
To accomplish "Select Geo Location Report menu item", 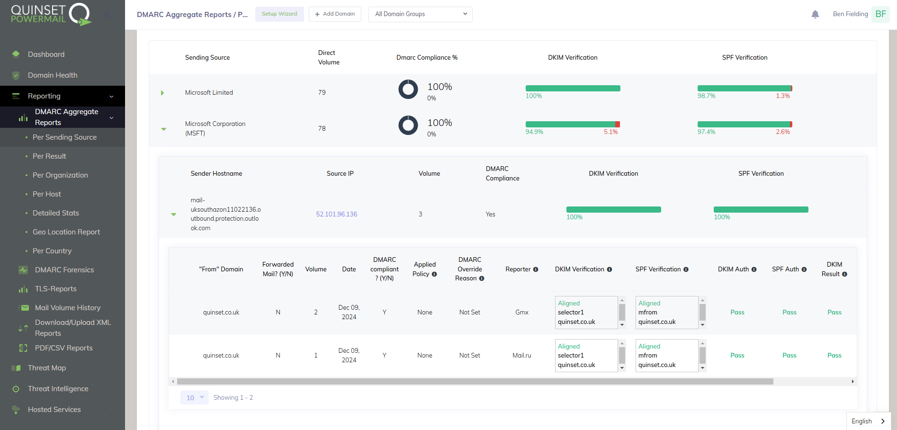I will (x=66, y=232).
